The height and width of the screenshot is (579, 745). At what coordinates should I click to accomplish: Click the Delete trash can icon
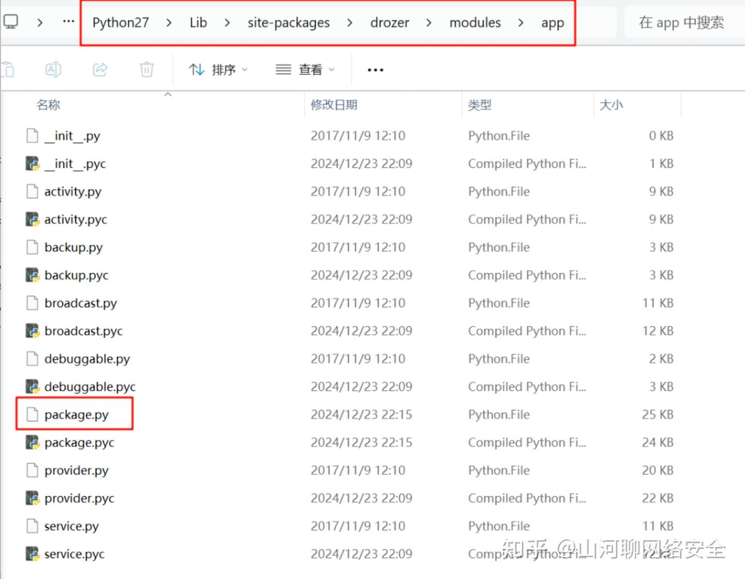click(147, 69)
